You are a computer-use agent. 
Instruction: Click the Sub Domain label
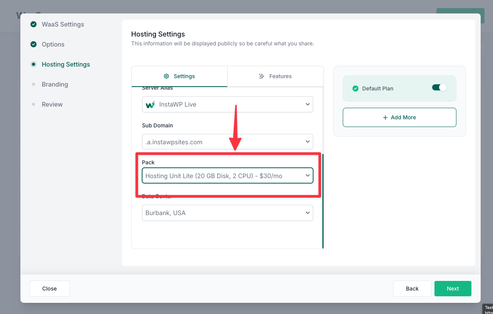(158, 125)
